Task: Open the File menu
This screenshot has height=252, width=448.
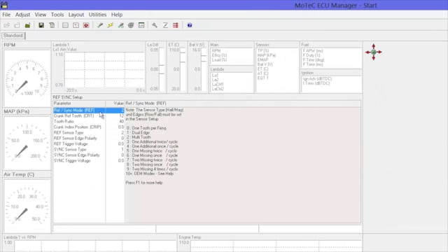Action: (x=6, y=15)
